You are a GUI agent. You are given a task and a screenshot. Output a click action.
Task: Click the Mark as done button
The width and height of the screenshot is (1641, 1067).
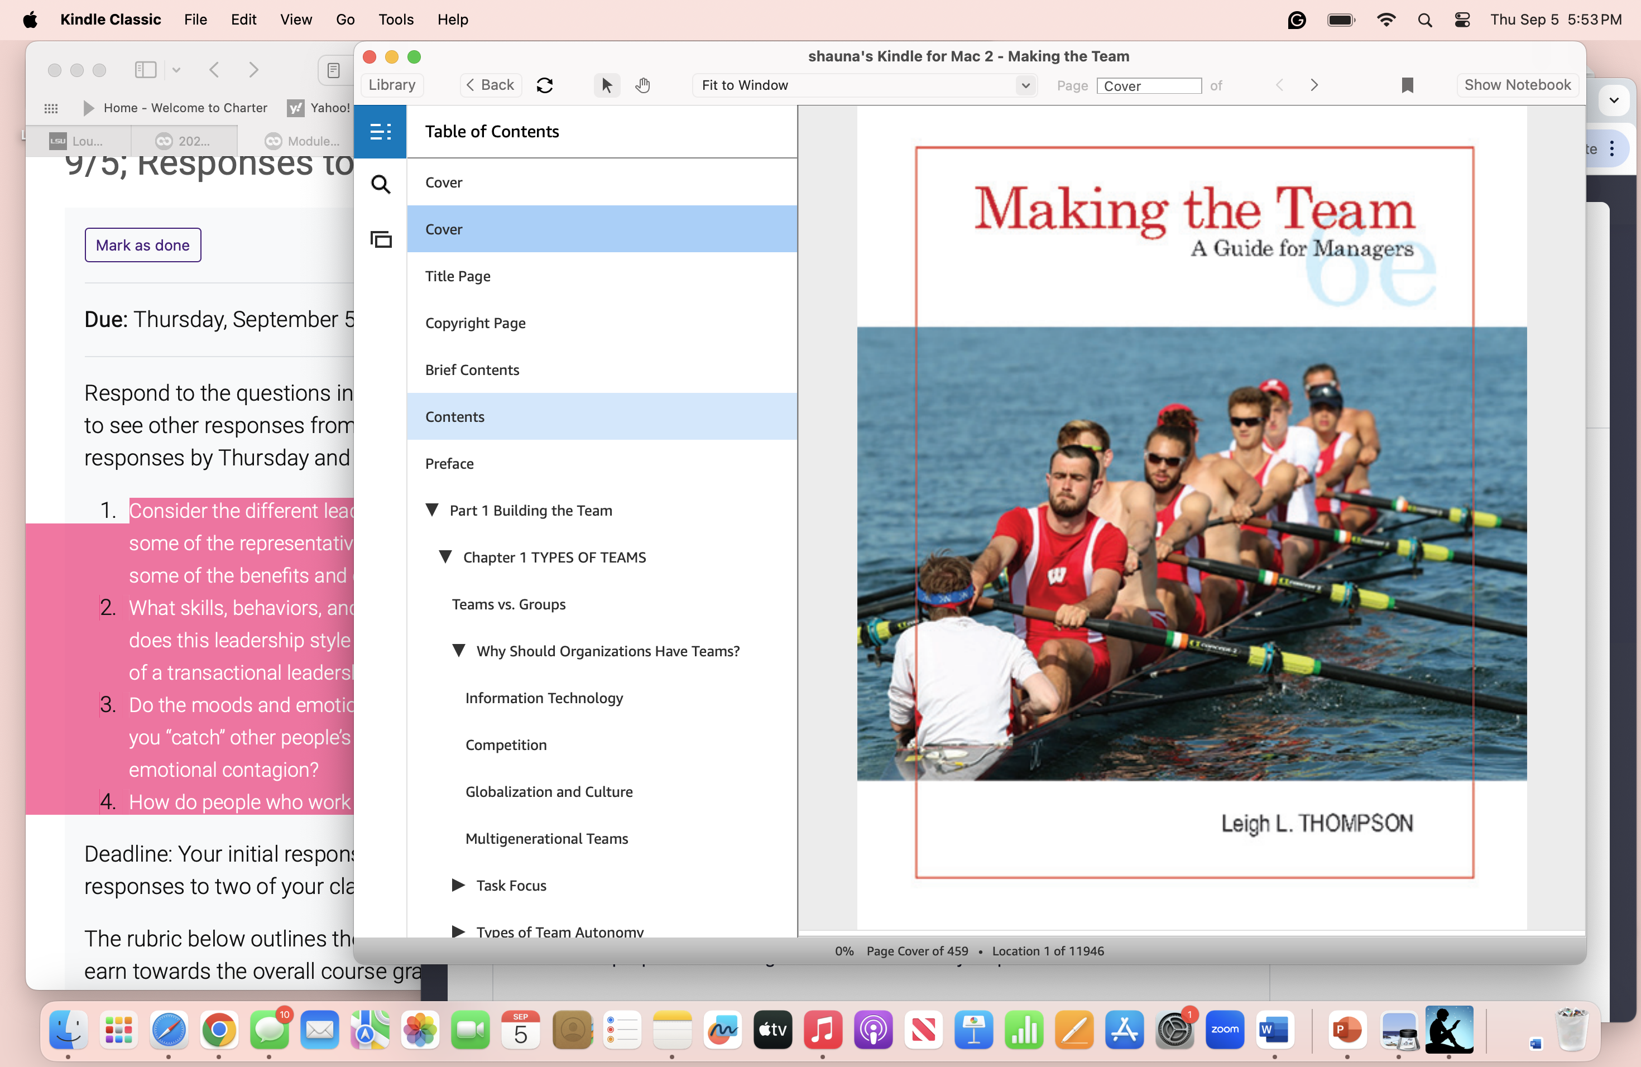(142, 244)
